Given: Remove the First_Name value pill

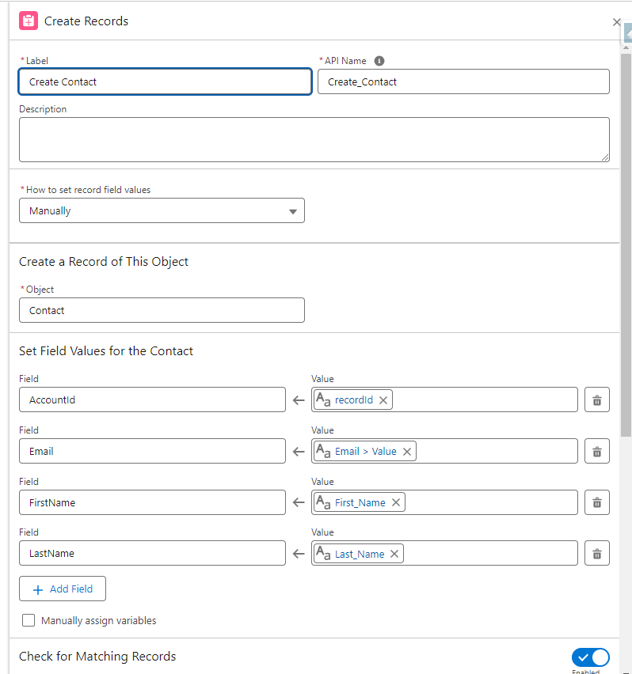Looking at the screenshot, I should pos(396,502).
